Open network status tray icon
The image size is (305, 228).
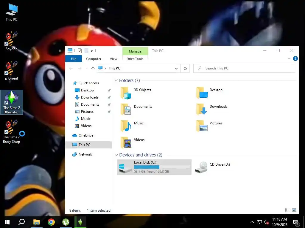coord(259,222)
